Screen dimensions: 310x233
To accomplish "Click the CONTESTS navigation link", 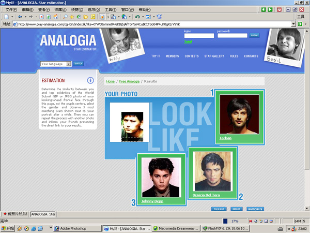I will (192, 56).
